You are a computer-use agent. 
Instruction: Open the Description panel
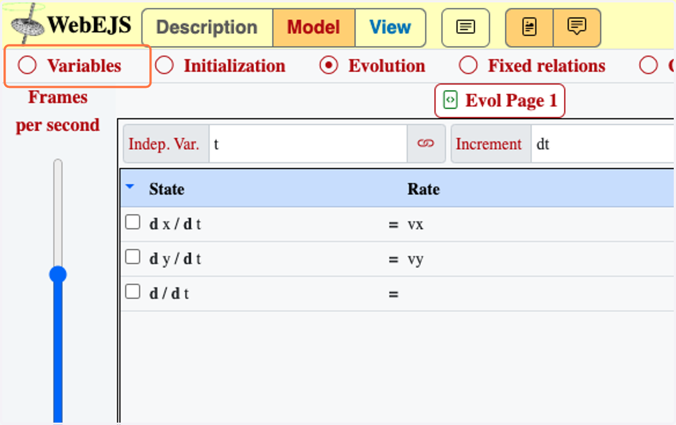point(207,28)
